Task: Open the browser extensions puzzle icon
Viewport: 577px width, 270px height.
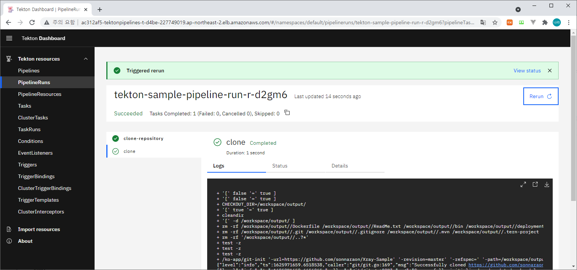Action: click(545, 22)
